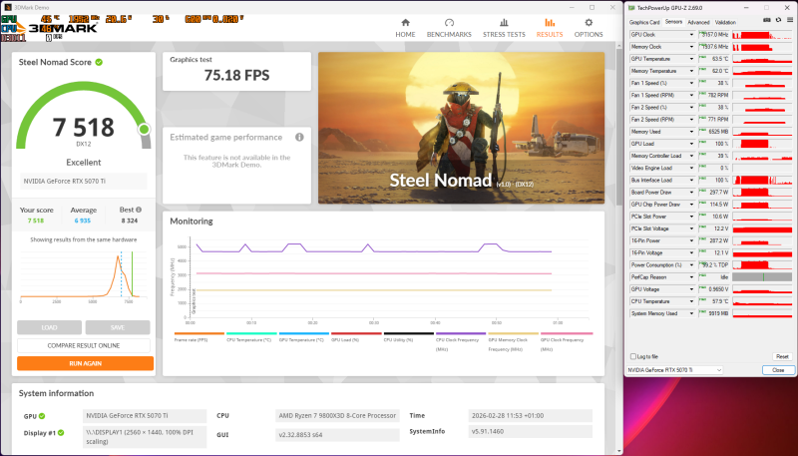Image resolution: width=798 pixels, height=456 pixels.
Task: Toggle the Frame rate (FPS) legend entry
Action: [199, 337]
